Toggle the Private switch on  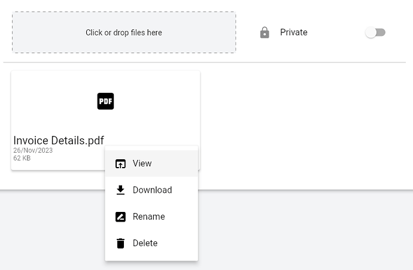tap(375, 32)
